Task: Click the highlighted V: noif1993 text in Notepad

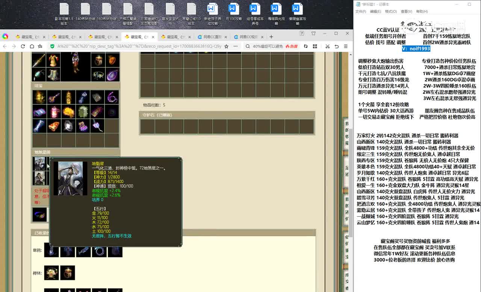Action: 416,48
